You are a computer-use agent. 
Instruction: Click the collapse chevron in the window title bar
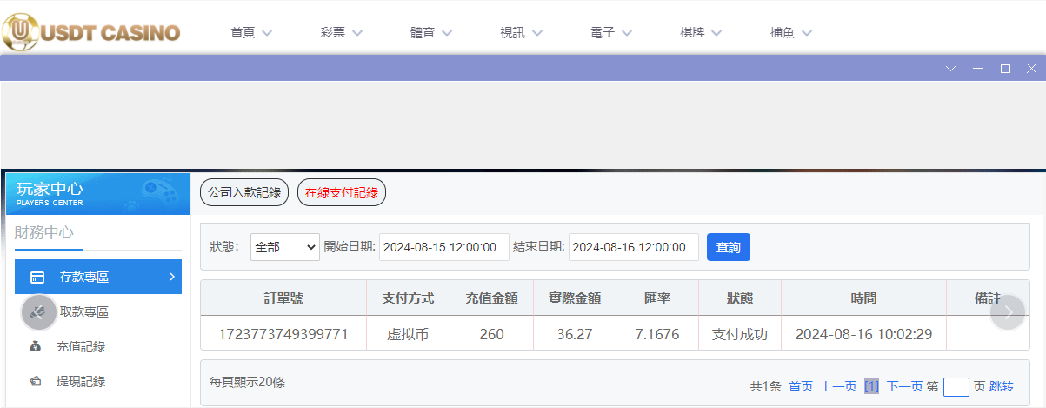click(950, 69)
